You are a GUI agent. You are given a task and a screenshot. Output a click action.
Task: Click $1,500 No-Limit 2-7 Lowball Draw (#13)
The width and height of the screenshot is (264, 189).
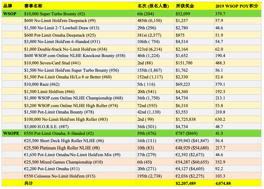pyautogui.click(x=79, y=28)
